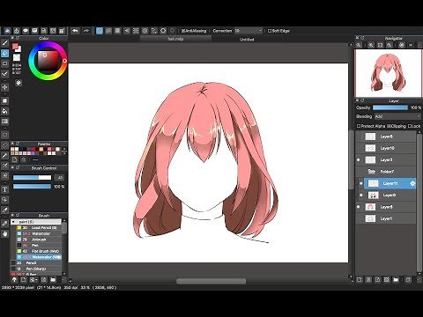Click the save disk icon in toolbar
This screenshot has width=423, height=317.
point(44,31)
